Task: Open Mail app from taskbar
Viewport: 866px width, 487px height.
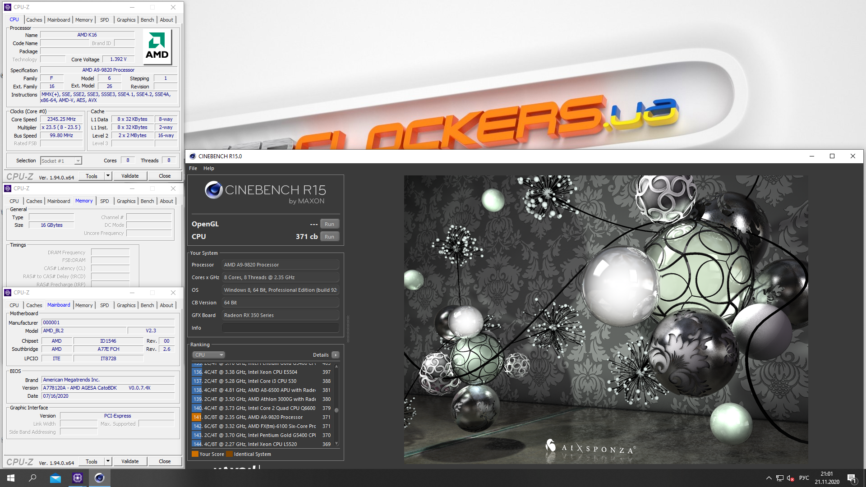Action: (55, 478)
